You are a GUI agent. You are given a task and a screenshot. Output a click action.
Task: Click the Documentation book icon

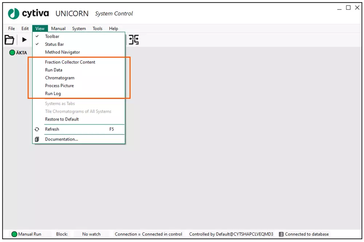37,139
